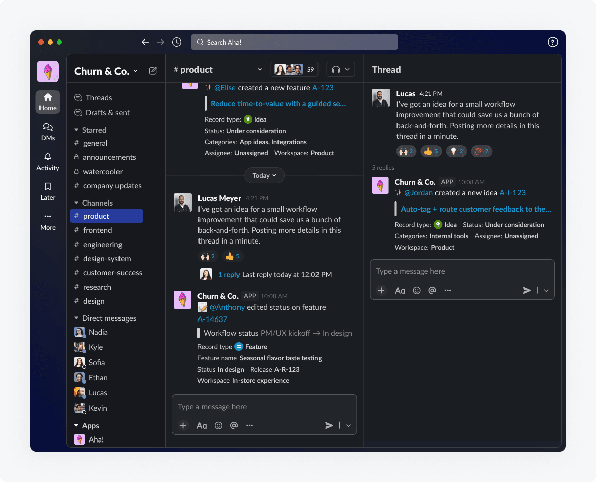View the 59 channel members
The height and width of the screenshot is (482, 596).
point(294,69)
